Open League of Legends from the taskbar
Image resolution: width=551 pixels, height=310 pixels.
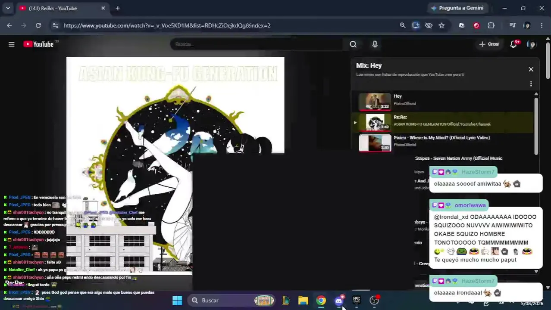point(285,300)
